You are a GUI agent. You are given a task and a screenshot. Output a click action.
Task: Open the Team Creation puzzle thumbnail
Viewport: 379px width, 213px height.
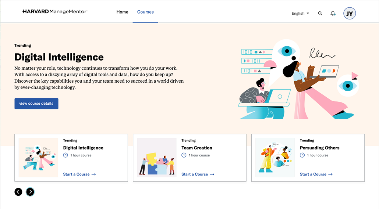click(157, 158)
